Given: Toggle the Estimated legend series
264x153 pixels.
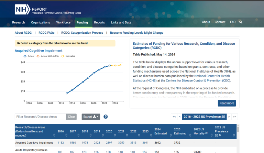Looking at the screenshot, I should [68, 56].
